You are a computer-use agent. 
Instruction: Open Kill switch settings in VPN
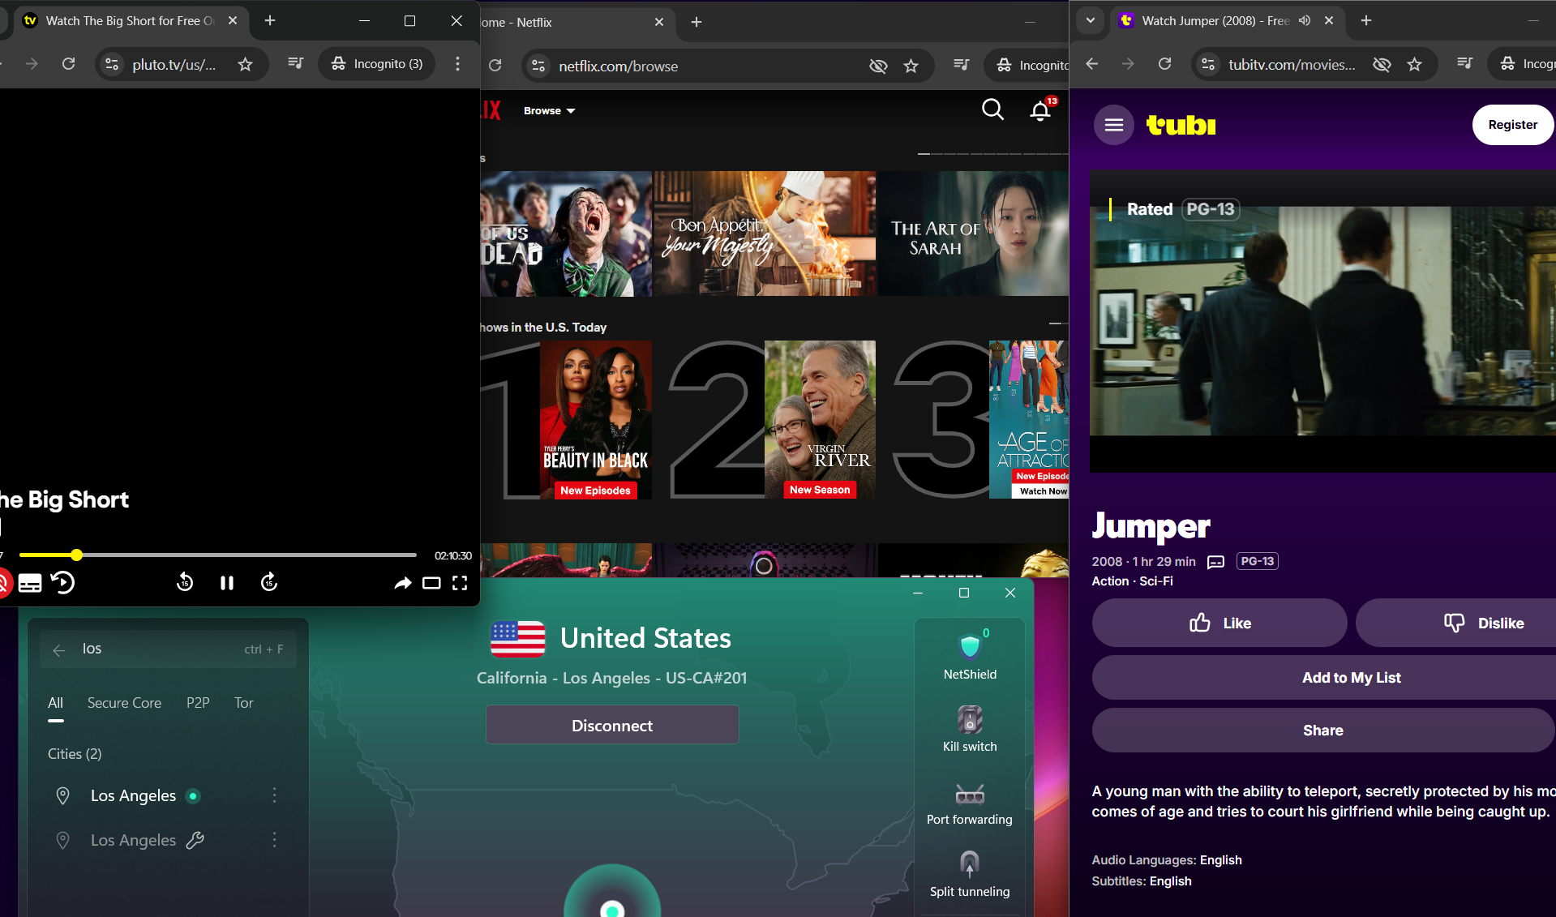coord(970,730)
